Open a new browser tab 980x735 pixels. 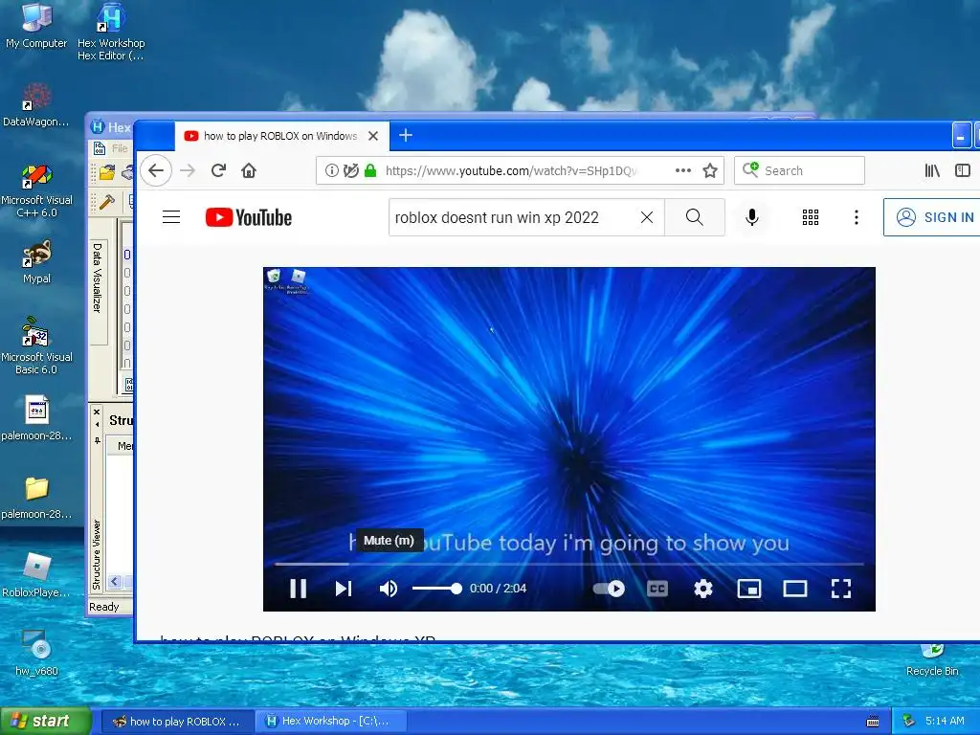406,135
